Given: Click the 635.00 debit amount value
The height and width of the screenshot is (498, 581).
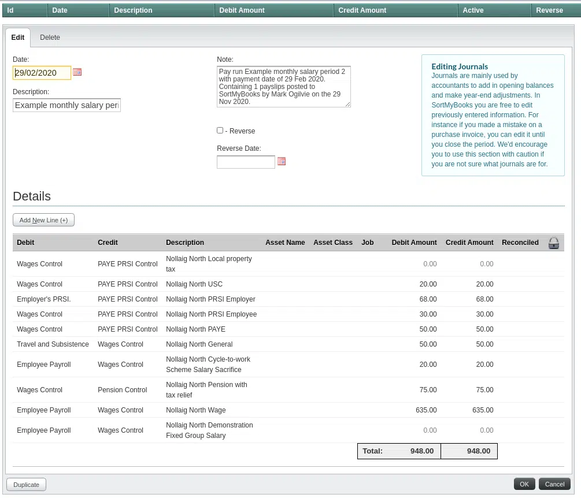Looking at the screenshot, I should [x=426, y=410].
